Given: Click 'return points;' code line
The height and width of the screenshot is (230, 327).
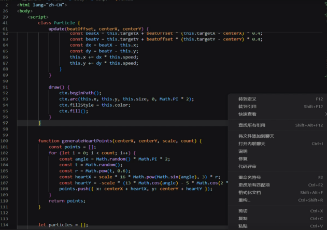Looking at the screenshot, I should pyautogui.click(x=67, y=201).
